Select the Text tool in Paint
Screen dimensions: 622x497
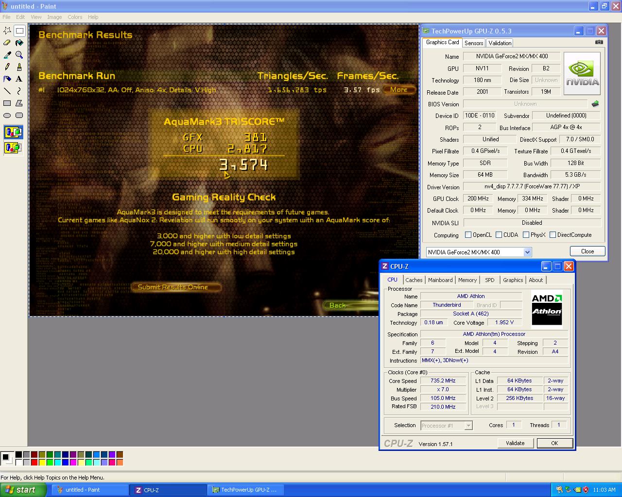pos(19,79)
